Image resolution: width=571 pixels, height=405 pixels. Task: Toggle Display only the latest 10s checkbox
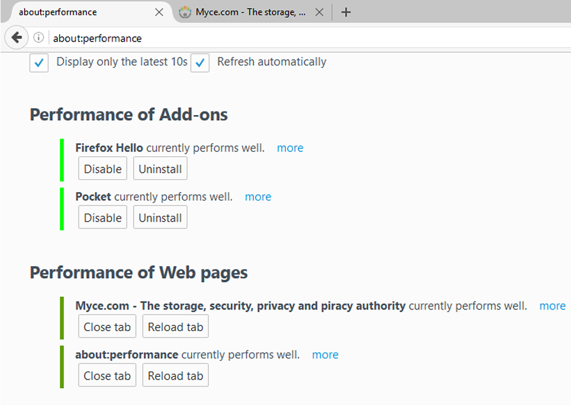[39, 63]
